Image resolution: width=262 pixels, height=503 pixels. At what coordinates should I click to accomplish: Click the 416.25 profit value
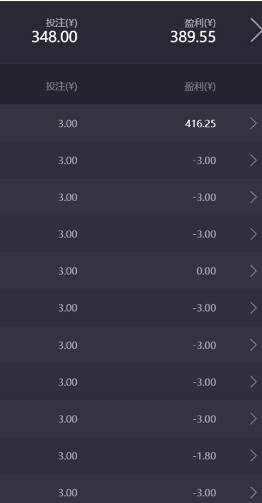point(200,124)
